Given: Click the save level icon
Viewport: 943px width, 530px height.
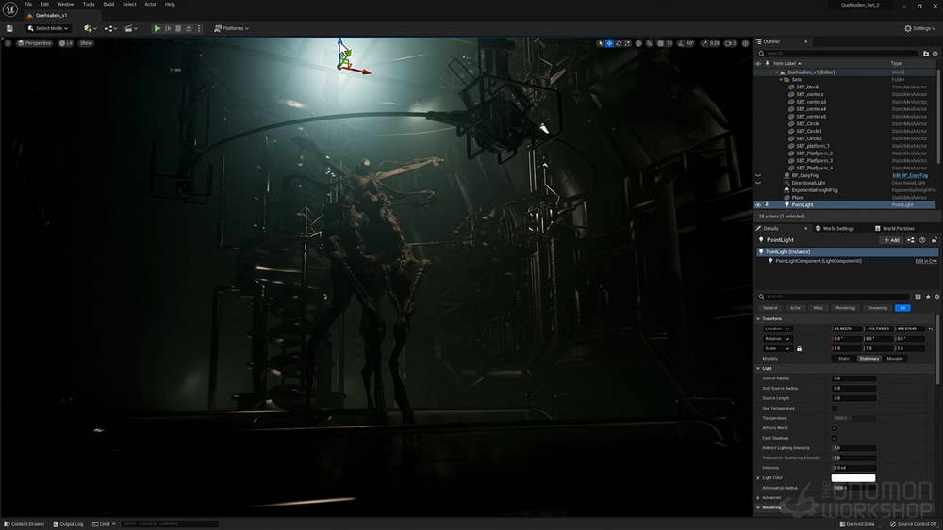Looking at the screenshot, I should (9, 28).
